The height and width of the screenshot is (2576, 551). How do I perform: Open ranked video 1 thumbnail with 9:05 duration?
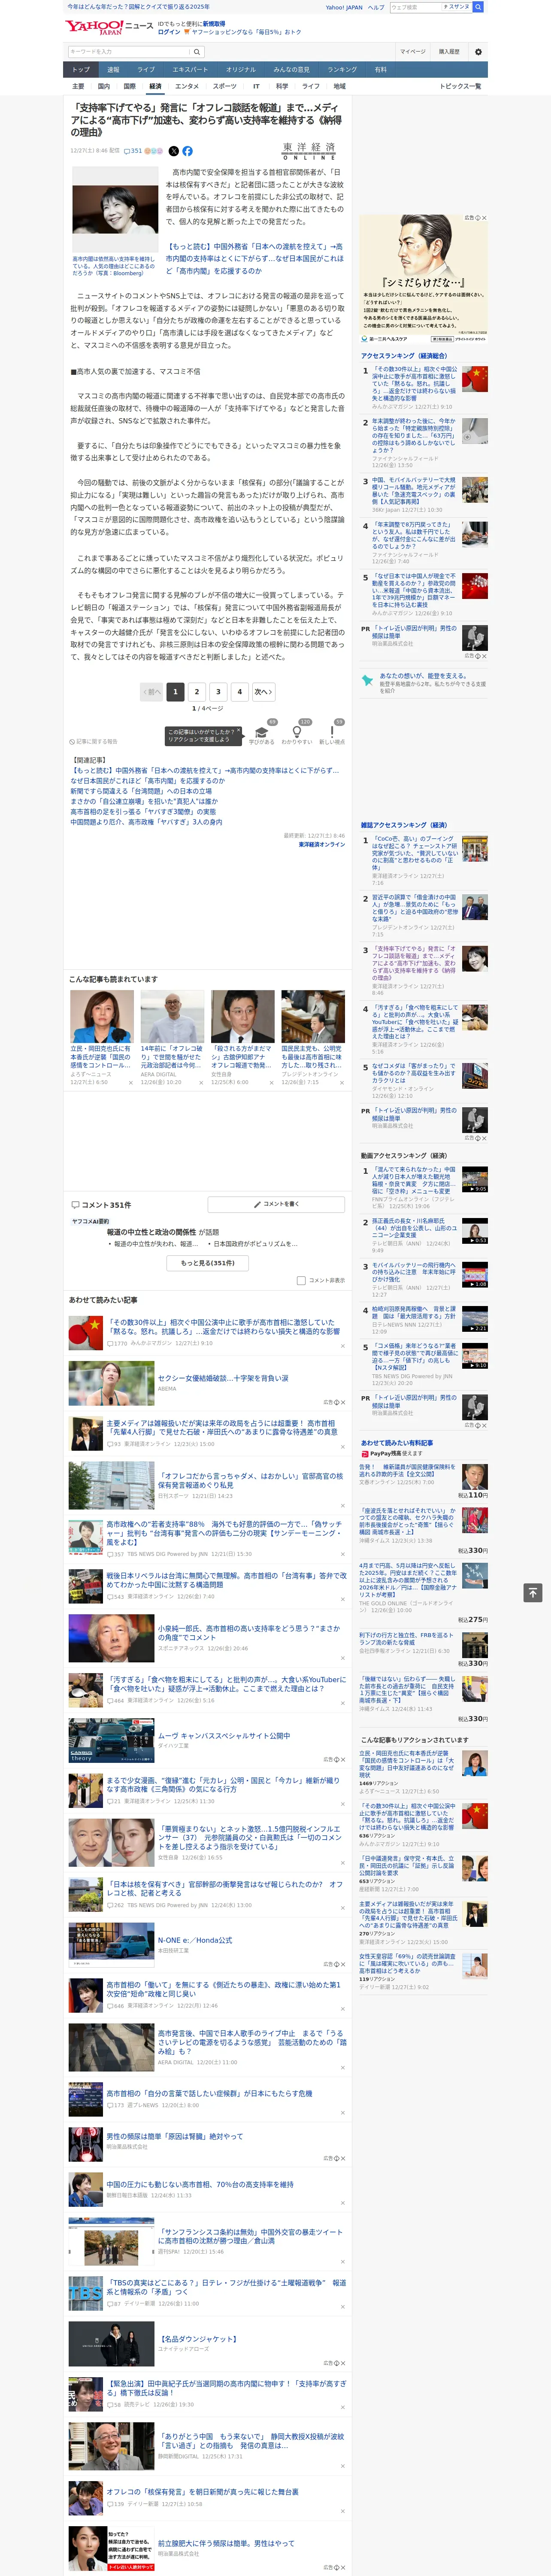[x=475, y=1179]
